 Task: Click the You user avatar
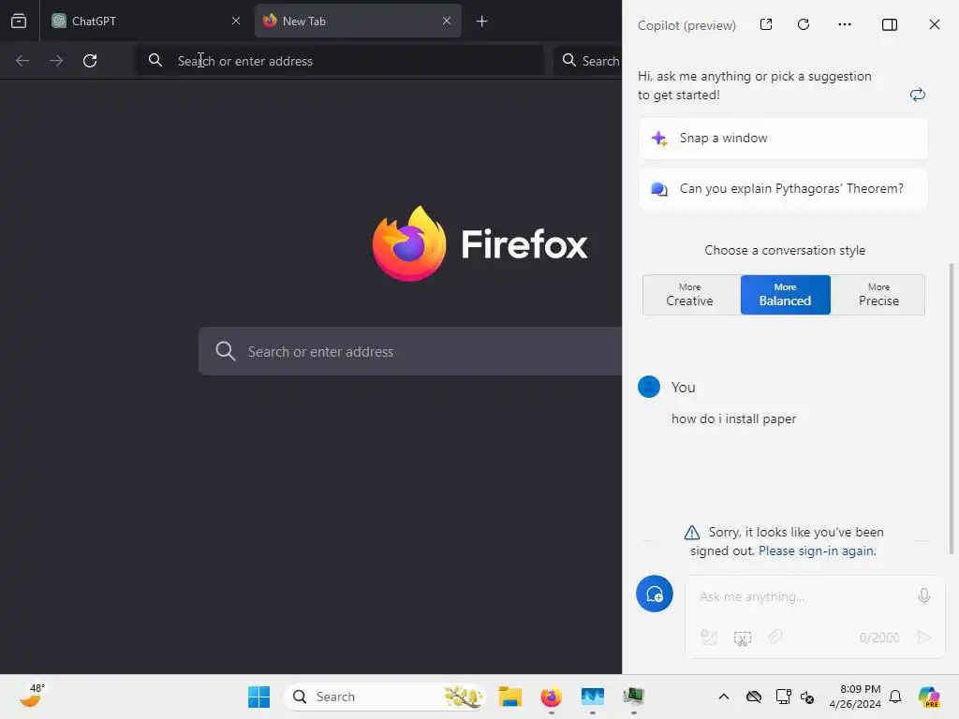tap(649, 387)
